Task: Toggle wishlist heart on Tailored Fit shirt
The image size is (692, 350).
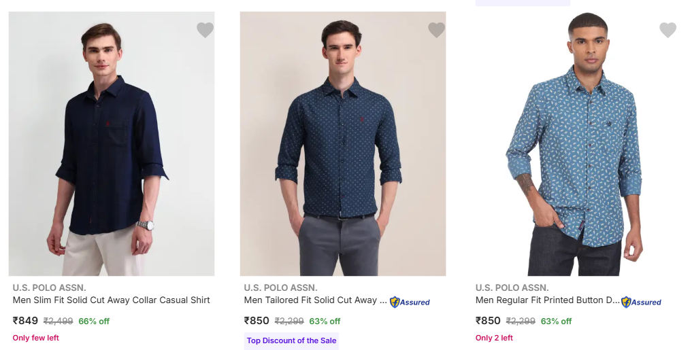Action: (x=436, y=30)
